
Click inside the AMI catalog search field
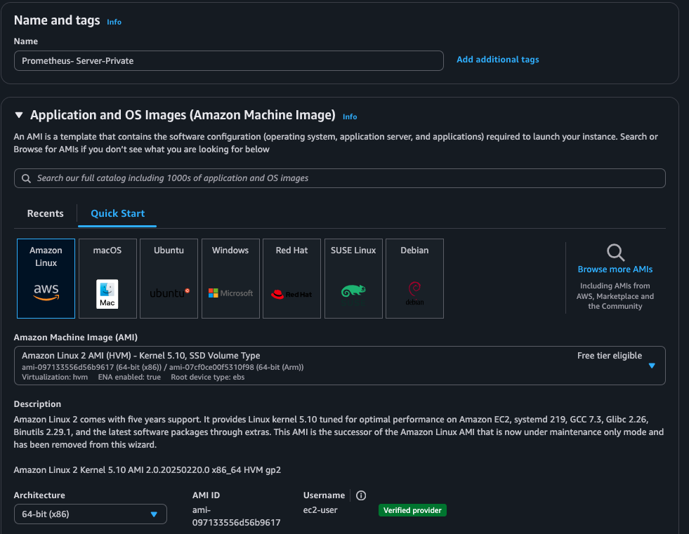coord(339,178)
